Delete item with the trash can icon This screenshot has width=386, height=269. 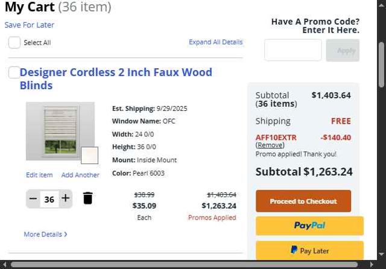click(x=88, y=198)
